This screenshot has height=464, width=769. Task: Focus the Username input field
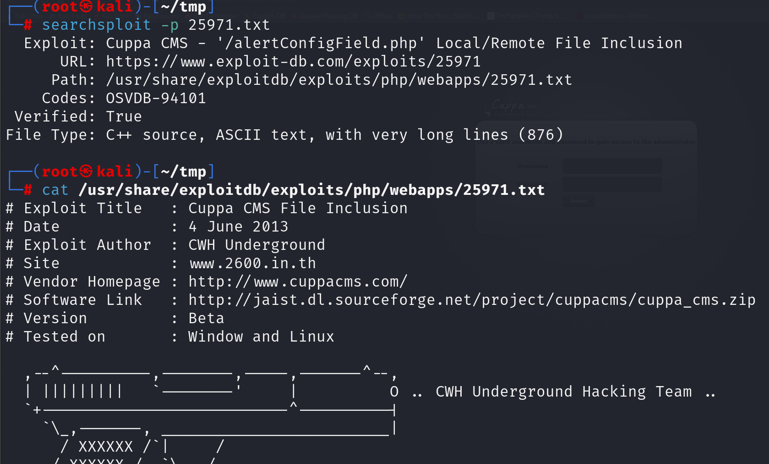[x=612, y=166]
